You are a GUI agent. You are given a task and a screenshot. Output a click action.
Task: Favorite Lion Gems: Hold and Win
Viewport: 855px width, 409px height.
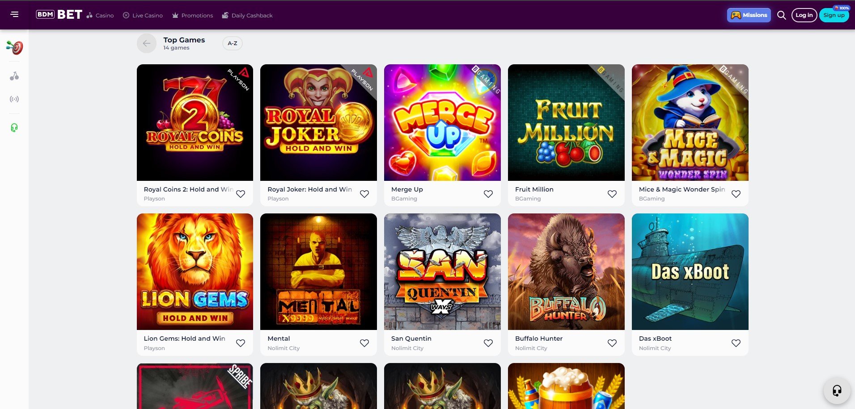(x=241, y=343)
